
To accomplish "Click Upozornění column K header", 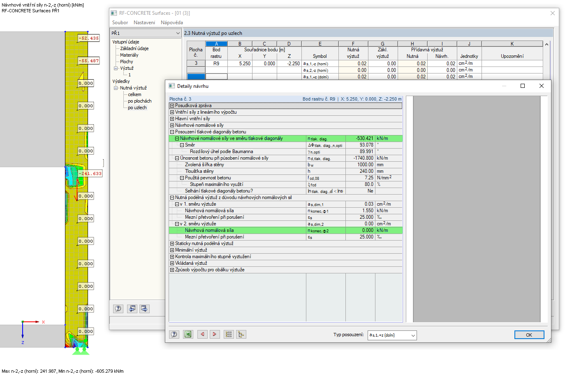I will click(512, 44).
